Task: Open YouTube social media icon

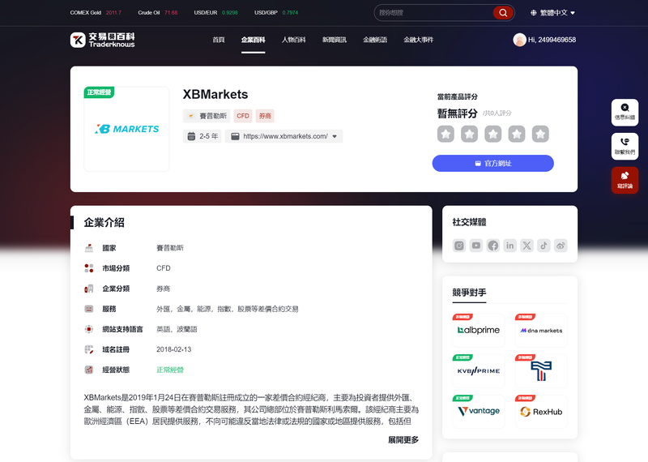Action: tap(476, 246)
